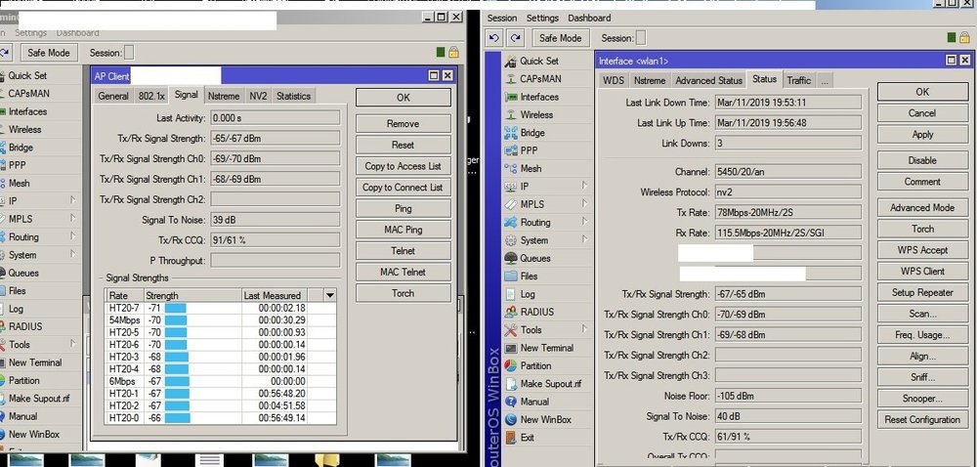Tick the Session box in the right WinBox toolbar
977x467 pixels.
(x=643, y=38)
